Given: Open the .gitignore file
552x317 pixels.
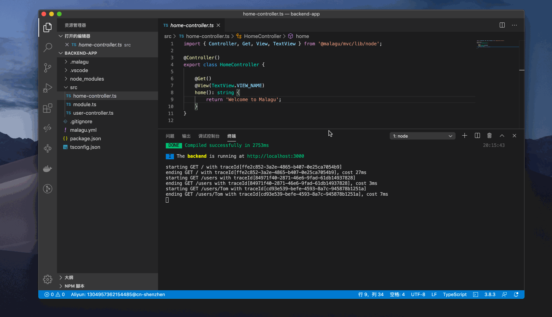Looking at the screenshot, I should (108, 121).
